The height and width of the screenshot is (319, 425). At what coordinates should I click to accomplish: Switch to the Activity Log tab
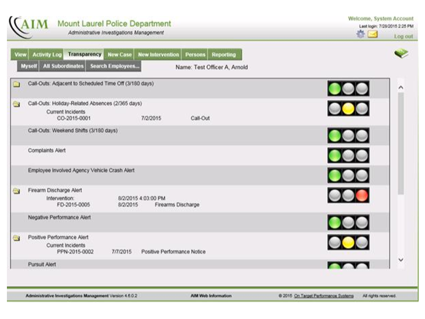47,55
